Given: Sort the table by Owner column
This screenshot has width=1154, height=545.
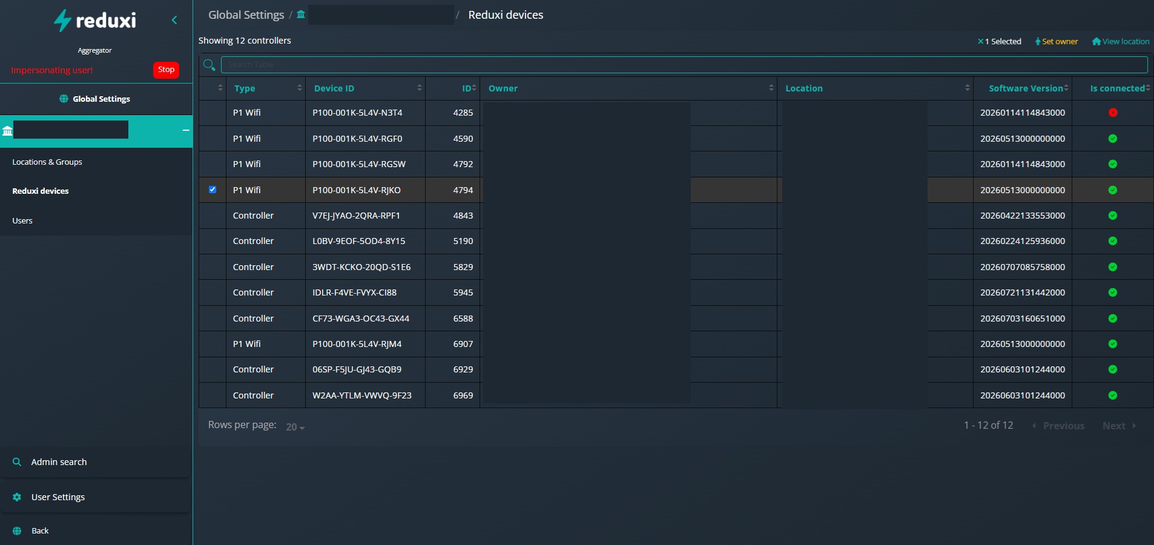Looking at the screenshot, I should click(x=628, y=88).
